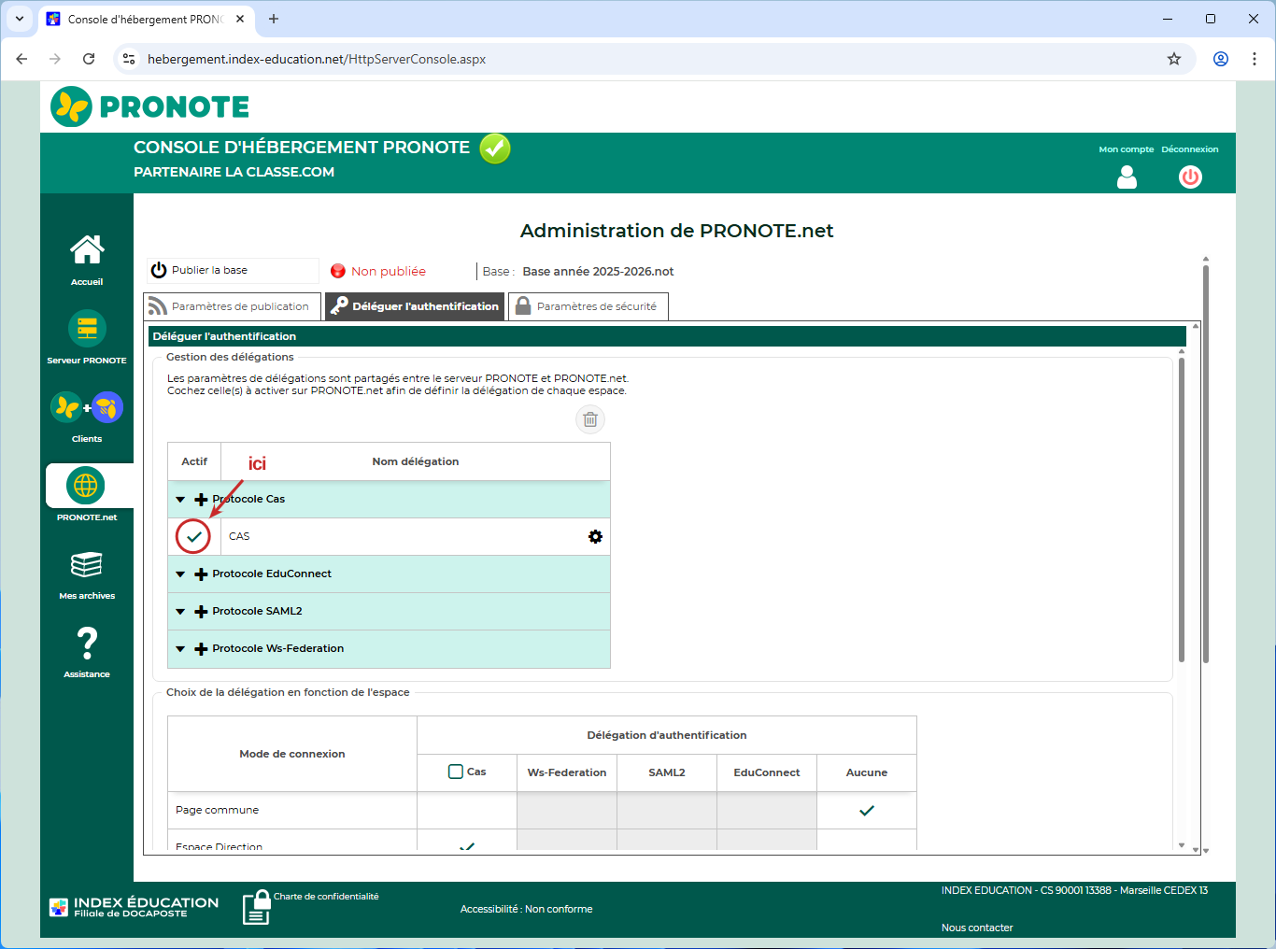Click the Non publiée status text
1276x949 pixels.
click(x=389, y=272)
